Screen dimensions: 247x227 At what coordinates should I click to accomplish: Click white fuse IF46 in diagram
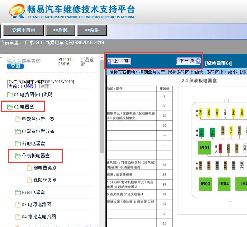point(242,166)
